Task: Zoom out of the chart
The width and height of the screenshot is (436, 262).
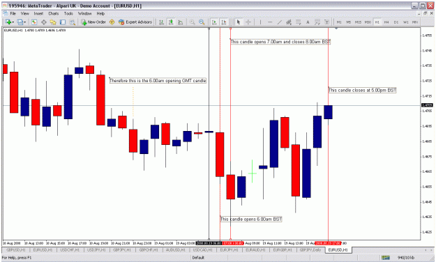Action: point(202,22)
